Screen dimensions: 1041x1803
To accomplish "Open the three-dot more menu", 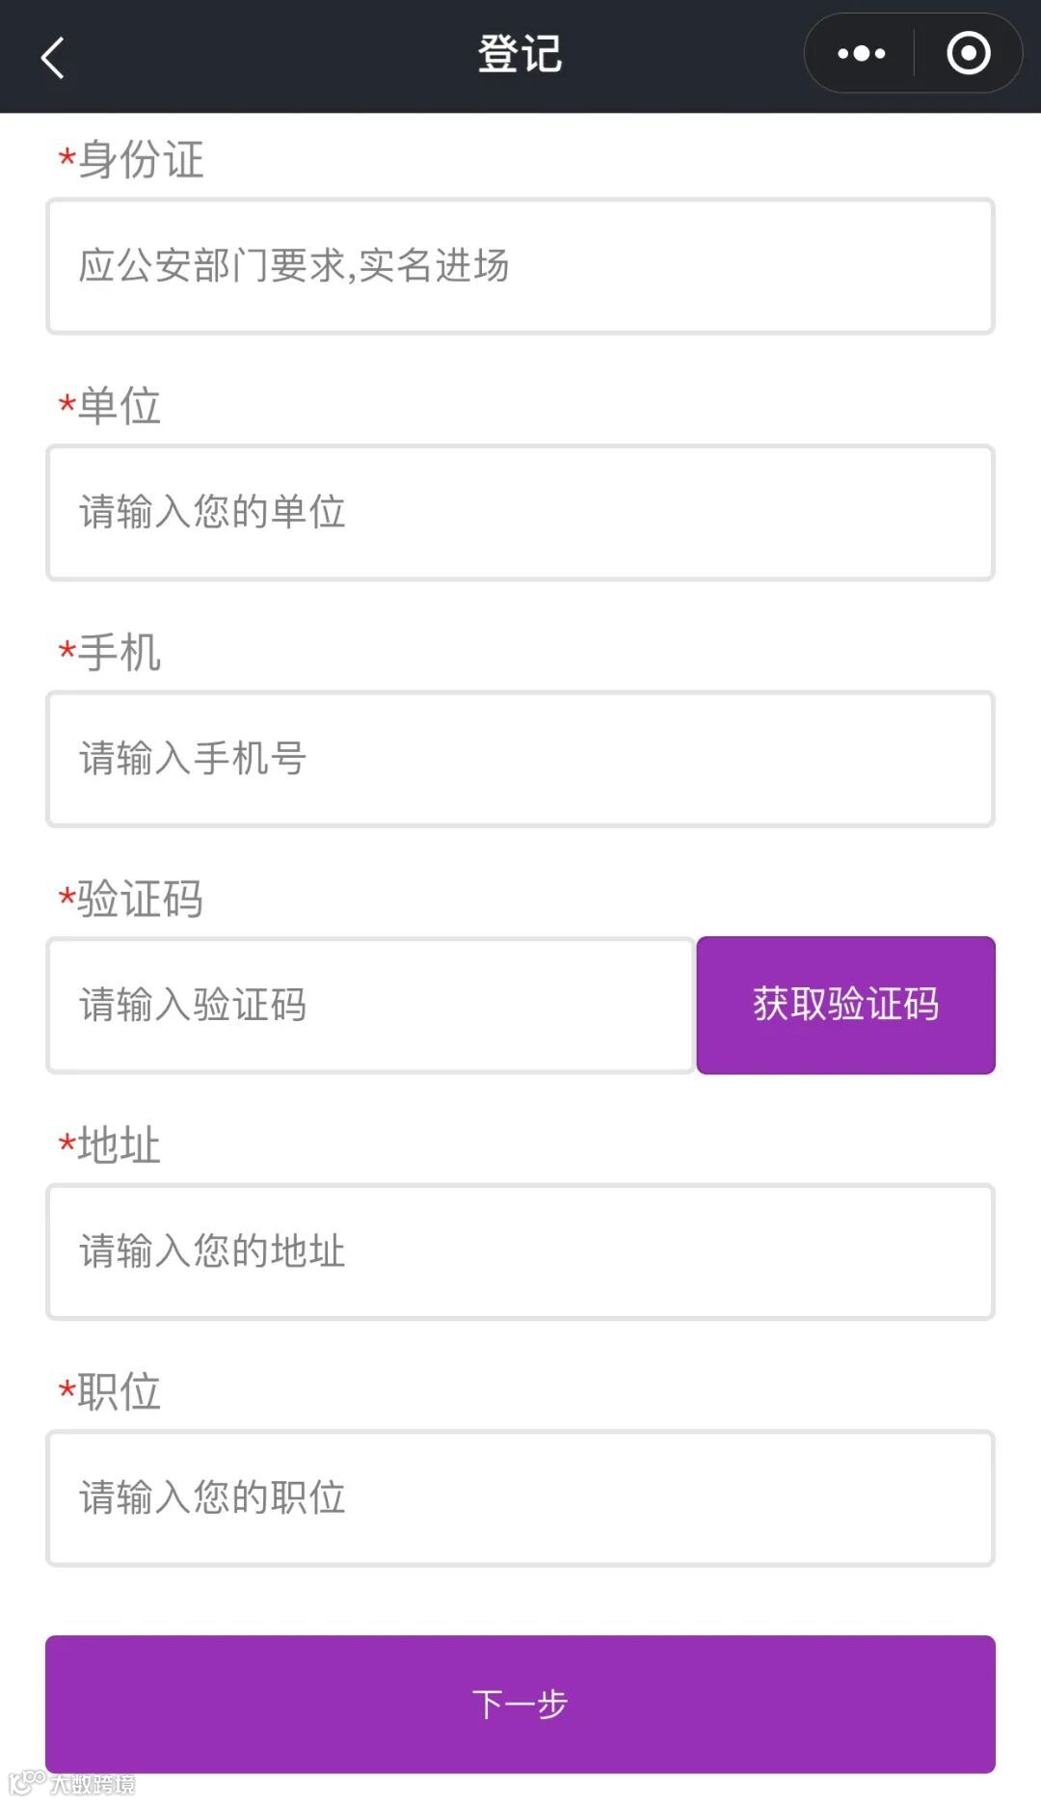I will pyautogui.click(x=861, y=53).
